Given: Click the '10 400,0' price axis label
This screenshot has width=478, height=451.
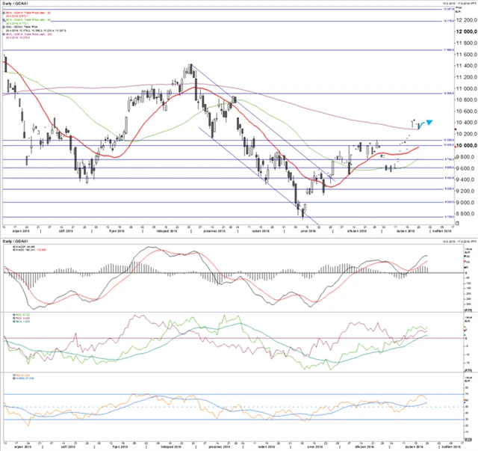Looking at the screenshot, I should [466, 123].
